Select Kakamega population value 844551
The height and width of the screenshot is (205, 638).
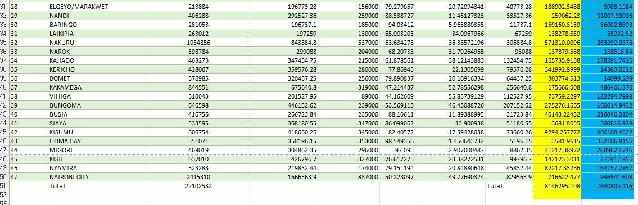(x=198, y=87)
